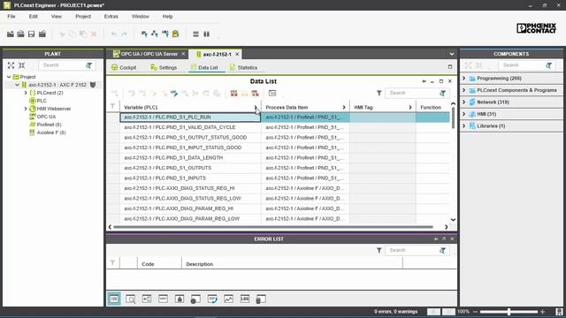The image size is (566, 318).
Task: Expand the PLCnext (2) tree node
Action: pos(26,93)
